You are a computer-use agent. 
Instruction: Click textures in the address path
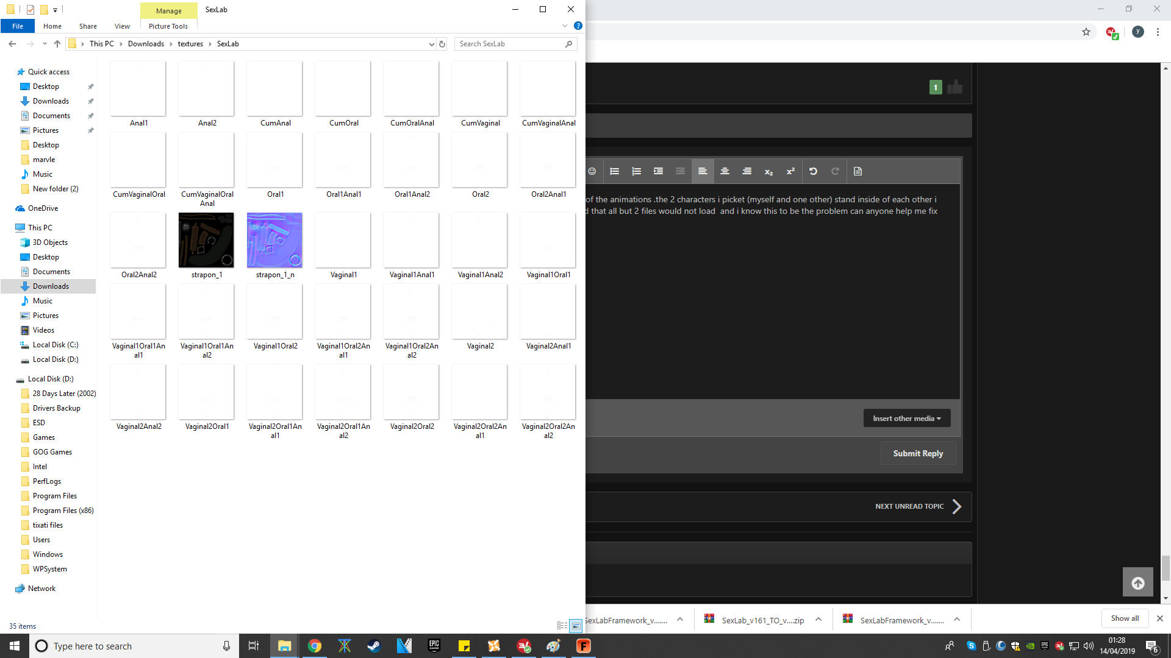pyautogui.click(x=190, y=44)
